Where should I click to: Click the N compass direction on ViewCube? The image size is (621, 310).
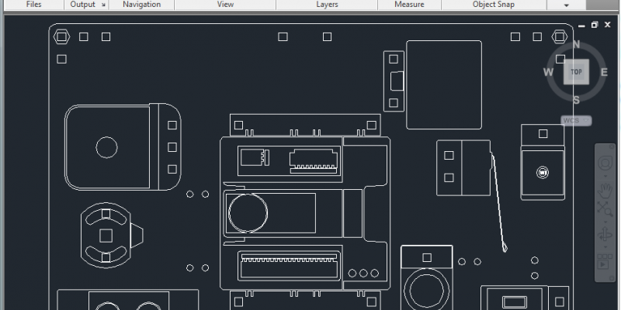576,45
